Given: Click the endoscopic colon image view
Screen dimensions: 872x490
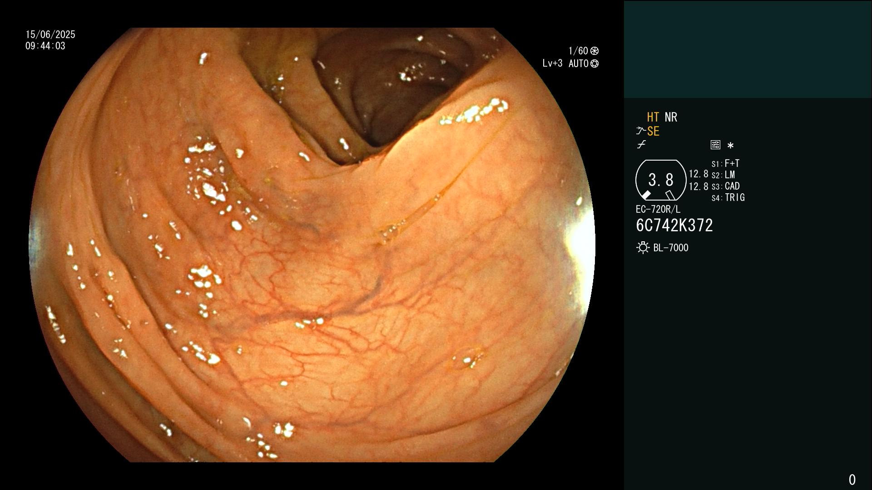Looking at the screenshot, I should [312, 245].
